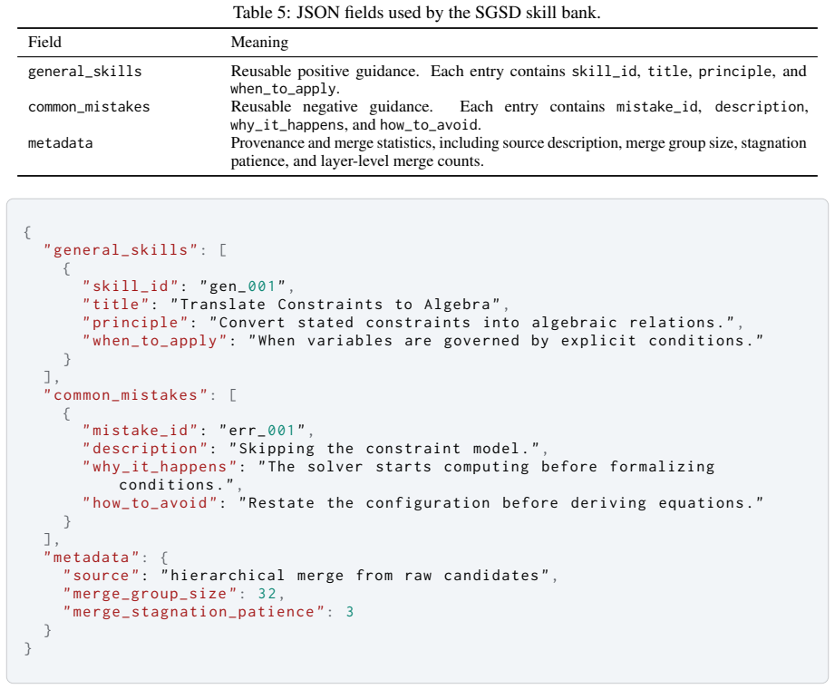Click the general_skills table row label
The height and width of the screenshot is (689, 835).
tap(84, 72)
